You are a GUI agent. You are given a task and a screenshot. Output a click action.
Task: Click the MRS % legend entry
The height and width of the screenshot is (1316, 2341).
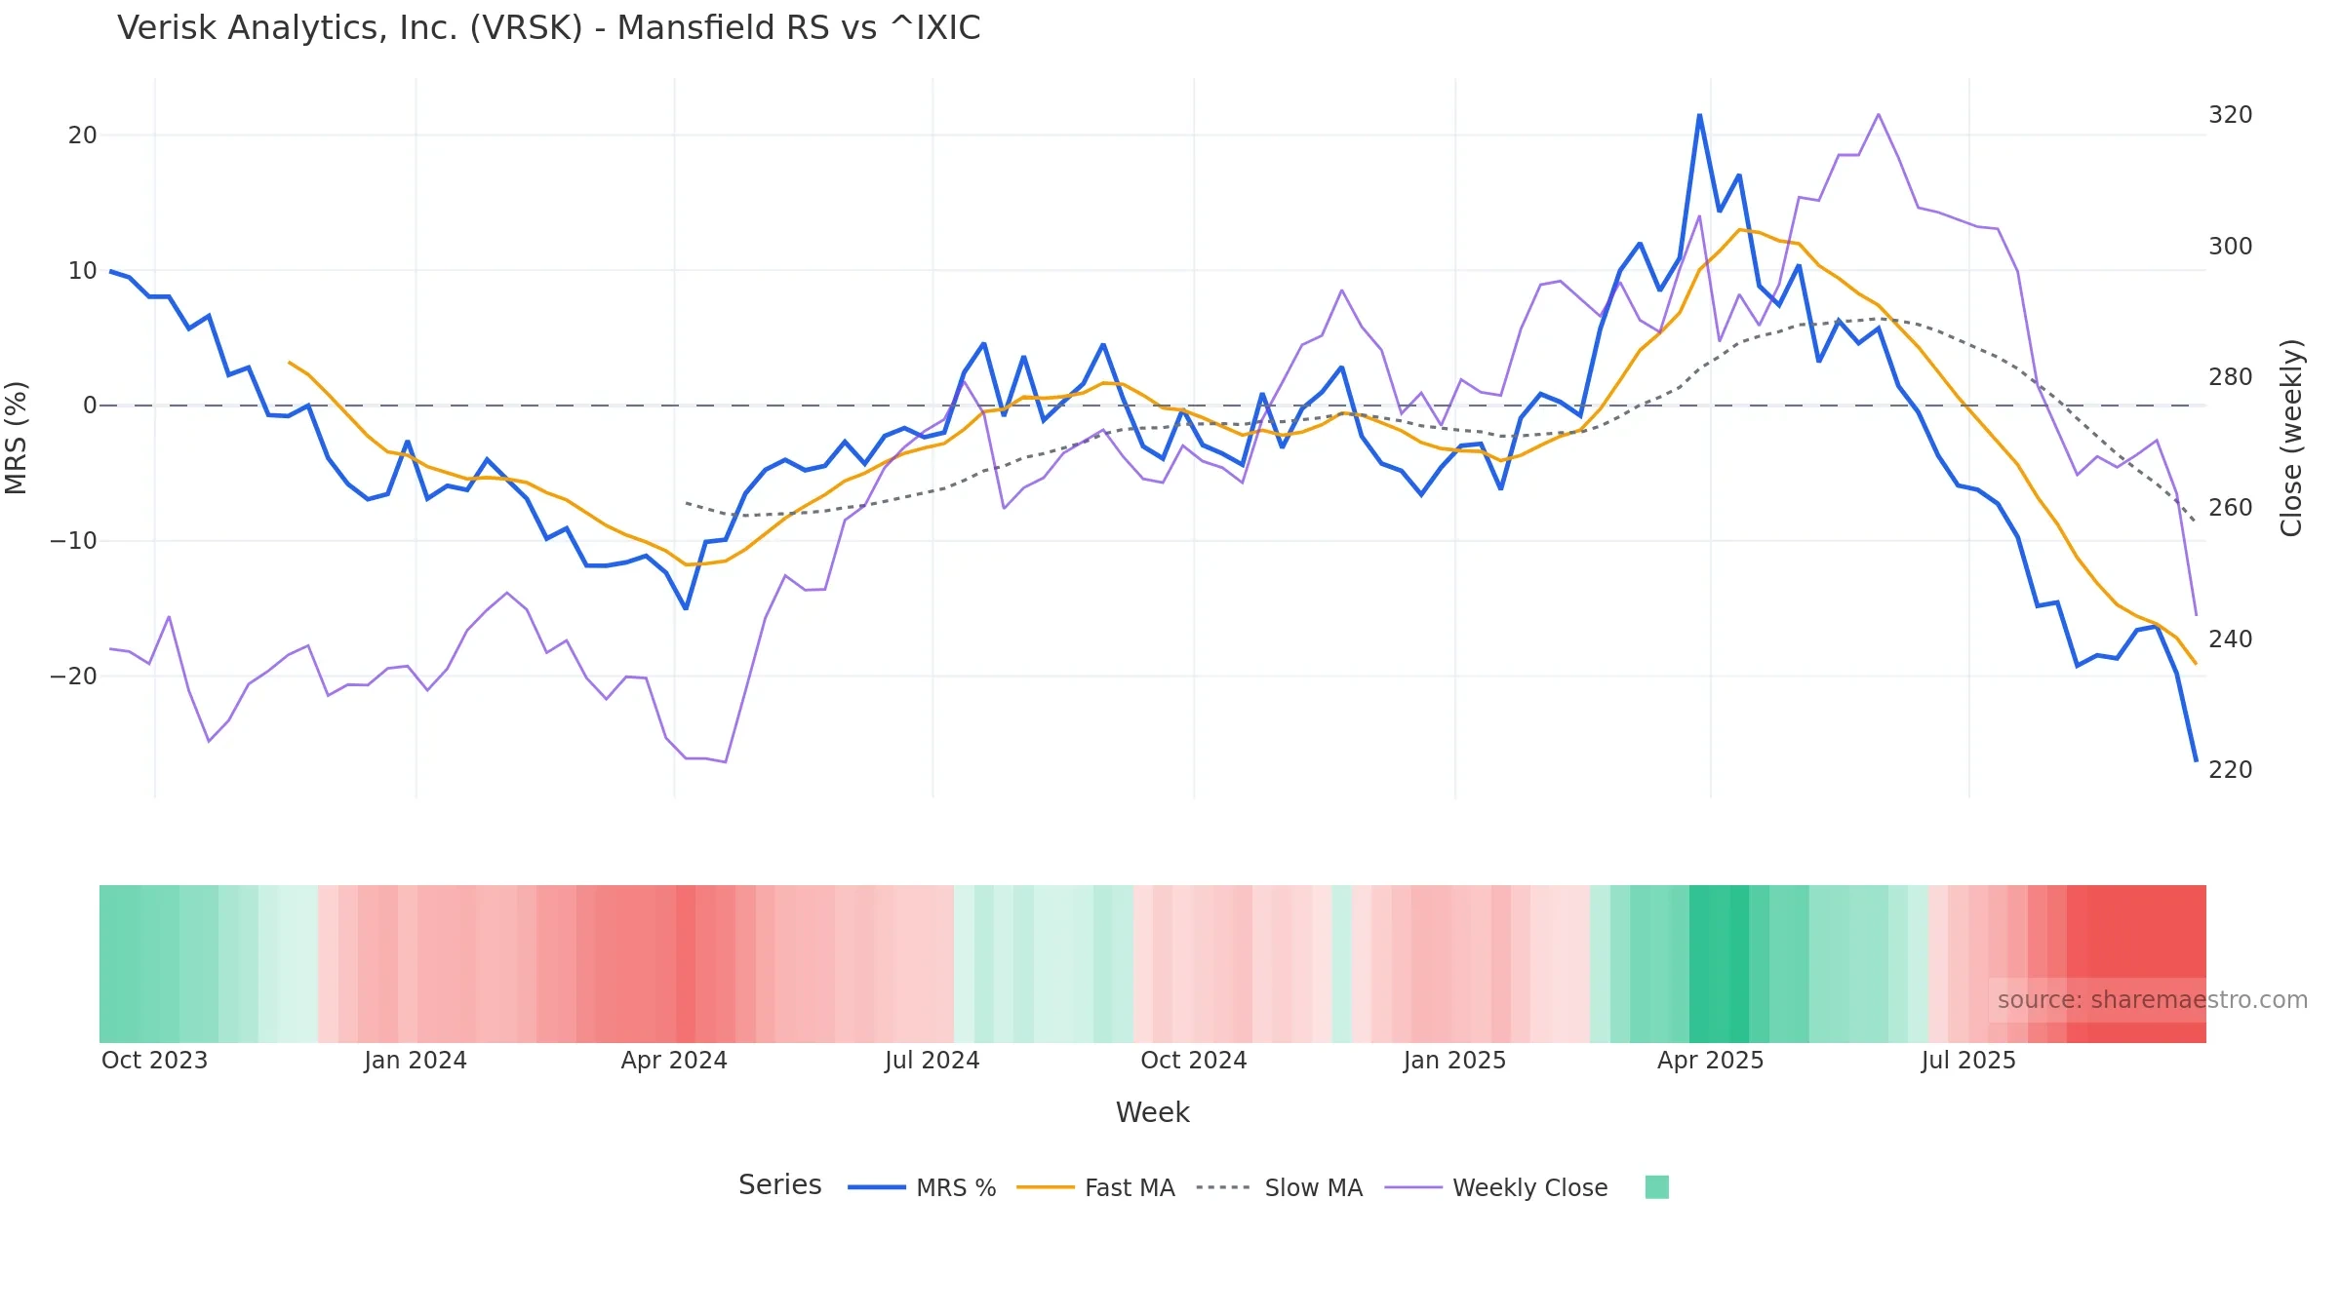coord(922,1187)
